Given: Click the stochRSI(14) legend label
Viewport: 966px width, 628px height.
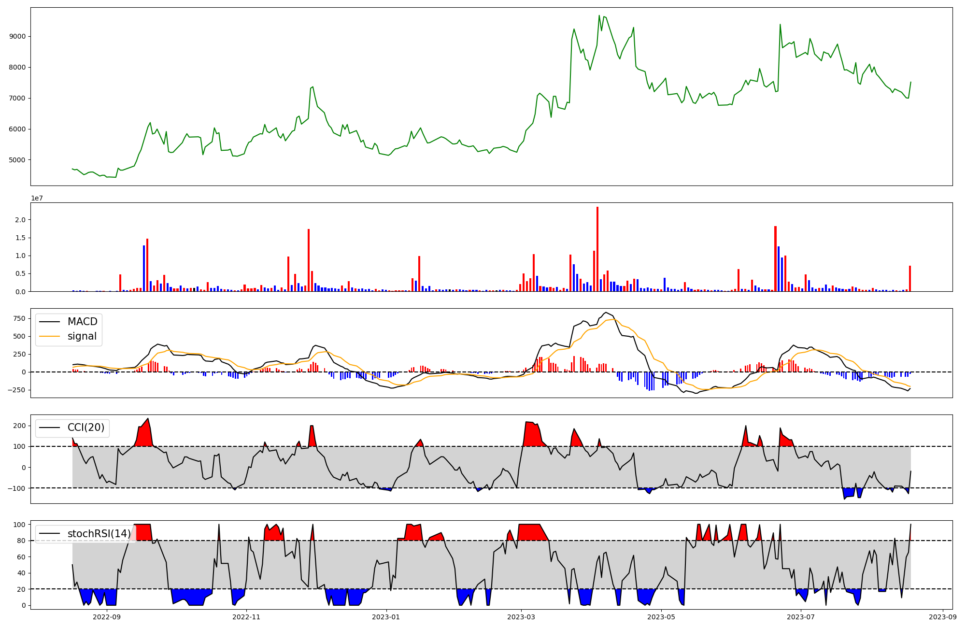Looking at the screenshot, I should click(99, 534).
